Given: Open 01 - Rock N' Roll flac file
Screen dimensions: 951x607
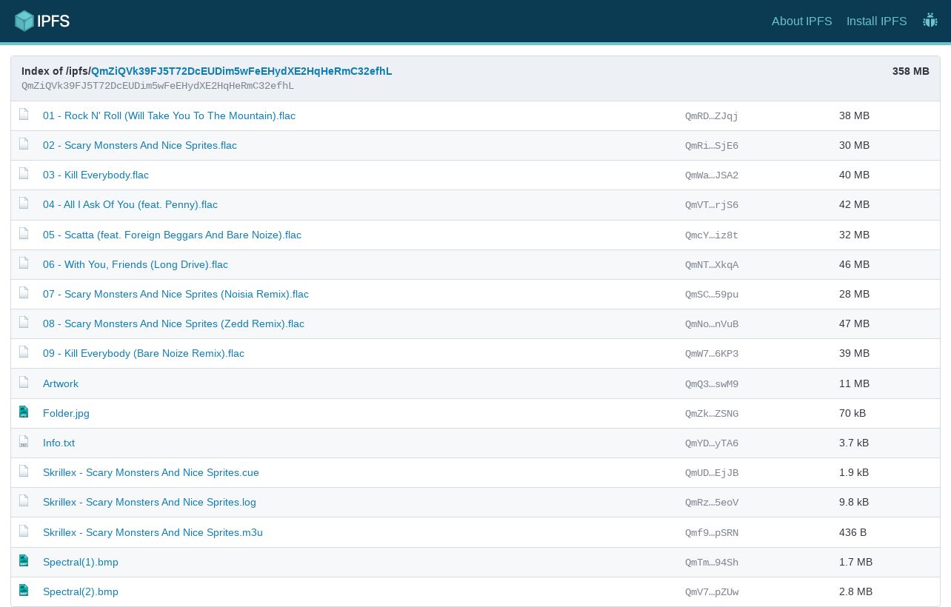Looking at the screenshot, I should tap(169, 115).
